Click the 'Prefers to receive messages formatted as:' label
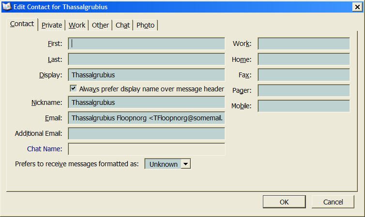 click(77, 164)
